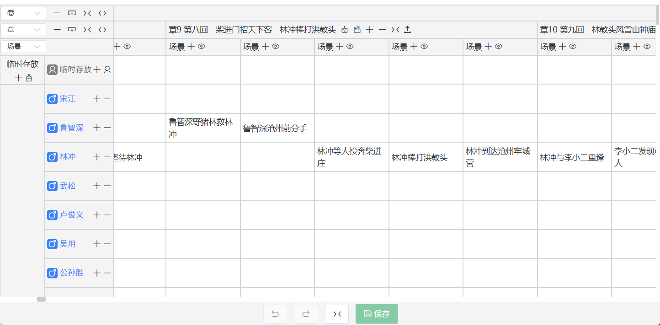Click the collapse >< icon in the 卷 row

[87, 13]
